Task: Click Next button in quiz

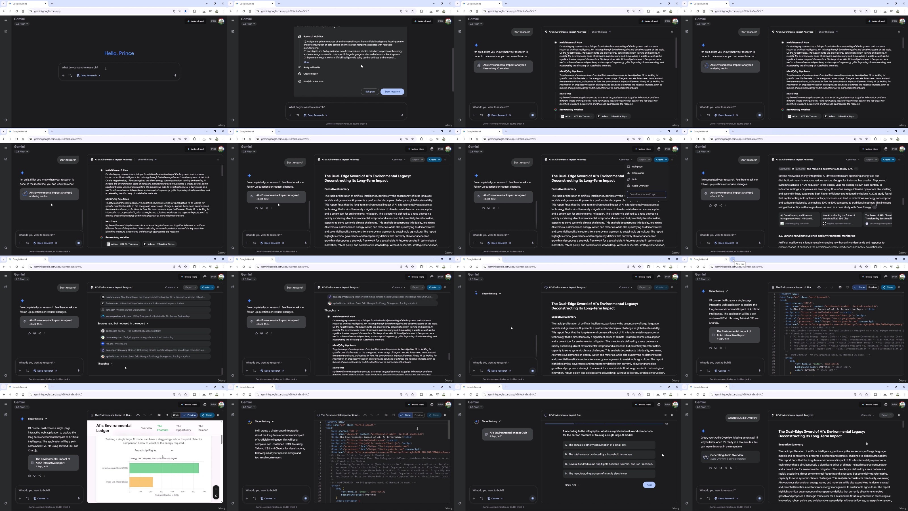Action: point(649,485)
